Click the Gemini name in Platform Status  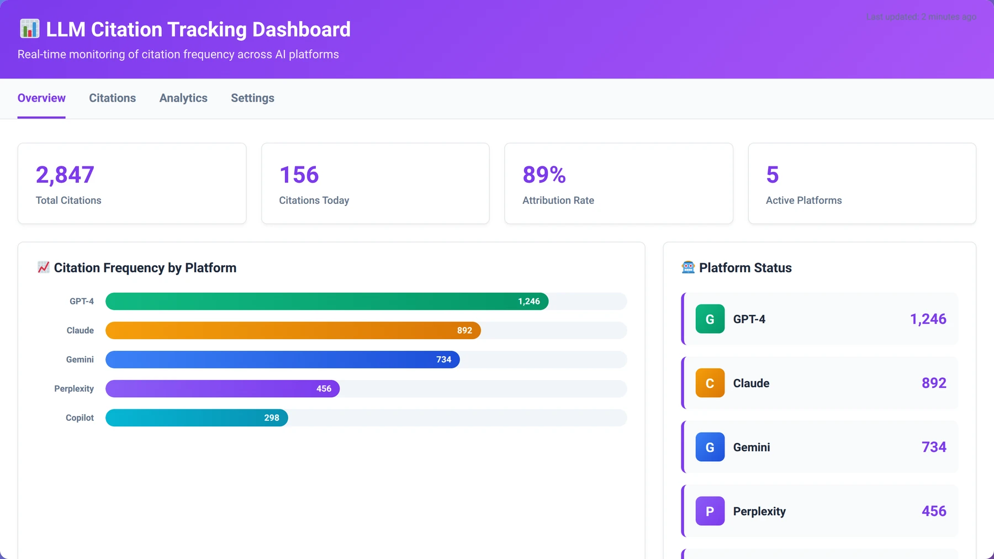pyautogui.click(x=752, y=447)
